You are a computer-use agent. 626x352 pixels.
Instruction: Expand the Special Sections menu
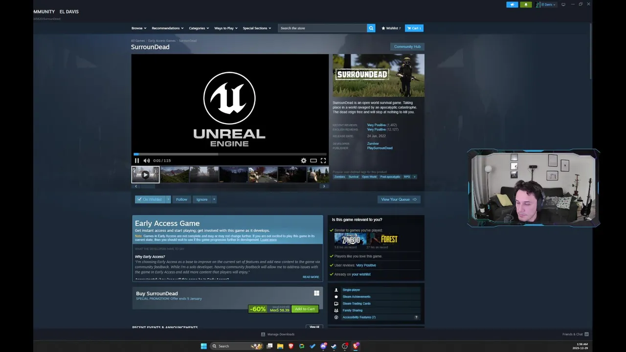[257, 28]
